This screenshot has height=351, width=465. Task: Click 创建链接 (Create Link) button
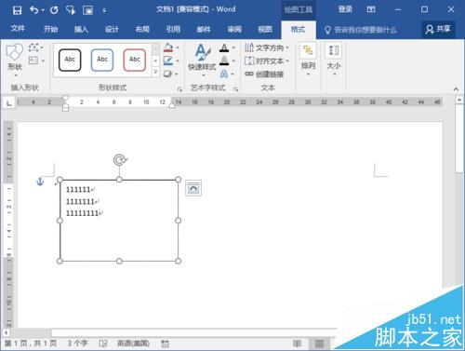point(264,74)
